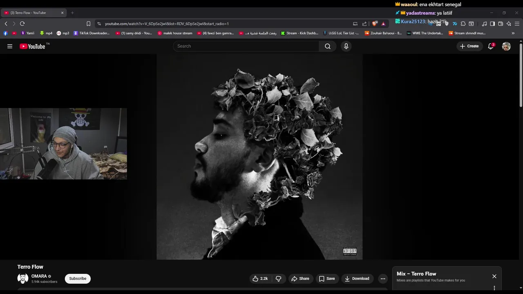Open the Yamli bookmark
523x294 pixels.
pyautogui.click(x=28, y=33)
